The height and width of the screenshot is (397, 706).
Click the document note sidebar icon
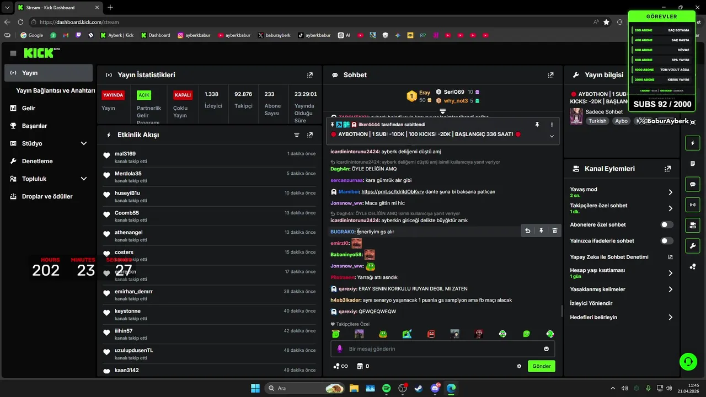pos(693,164)
